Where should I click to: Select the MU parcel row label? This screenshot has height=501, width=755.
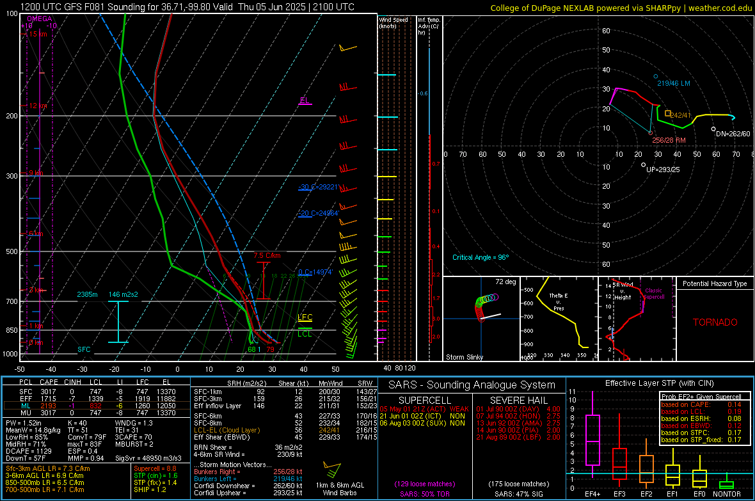(26, 413)
